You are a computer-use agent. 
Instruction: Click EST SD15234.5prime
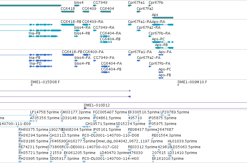131,124
